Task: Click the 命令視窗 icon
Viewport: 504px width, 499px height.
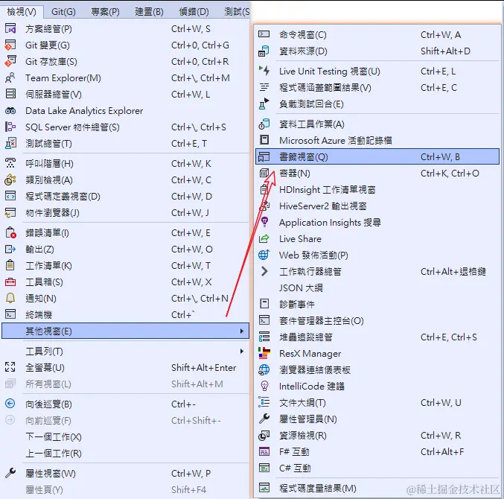Action: 264,34
